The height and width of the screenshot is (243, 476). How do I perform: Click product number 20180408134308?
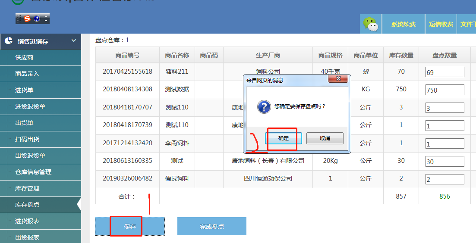tap(127, 89)
